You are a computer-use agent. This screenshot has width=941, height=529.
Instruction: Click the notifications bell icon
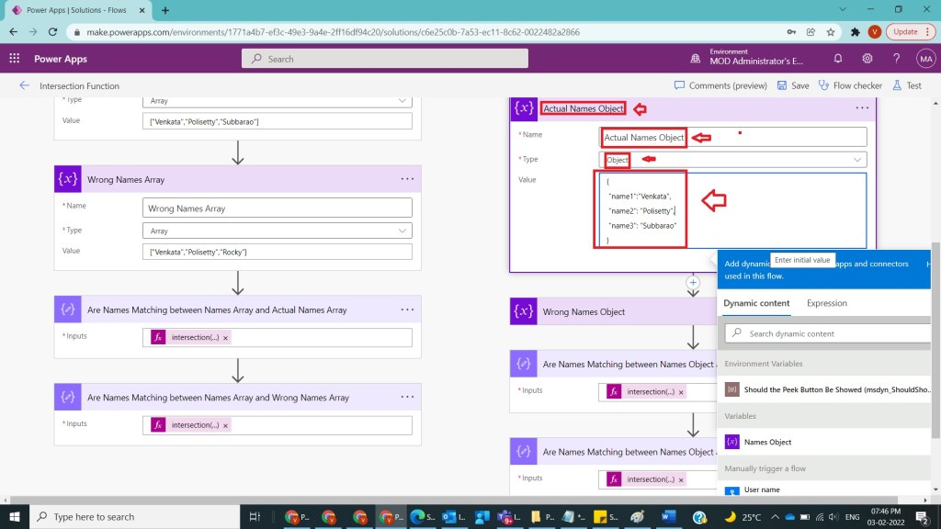coord(838,59)
